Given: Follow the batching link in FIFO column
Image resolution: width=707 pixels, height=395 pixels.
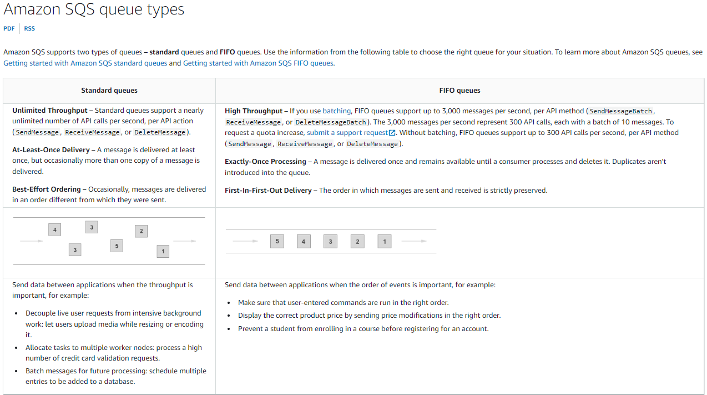Looking at the screenshot, I should point(336,111).
